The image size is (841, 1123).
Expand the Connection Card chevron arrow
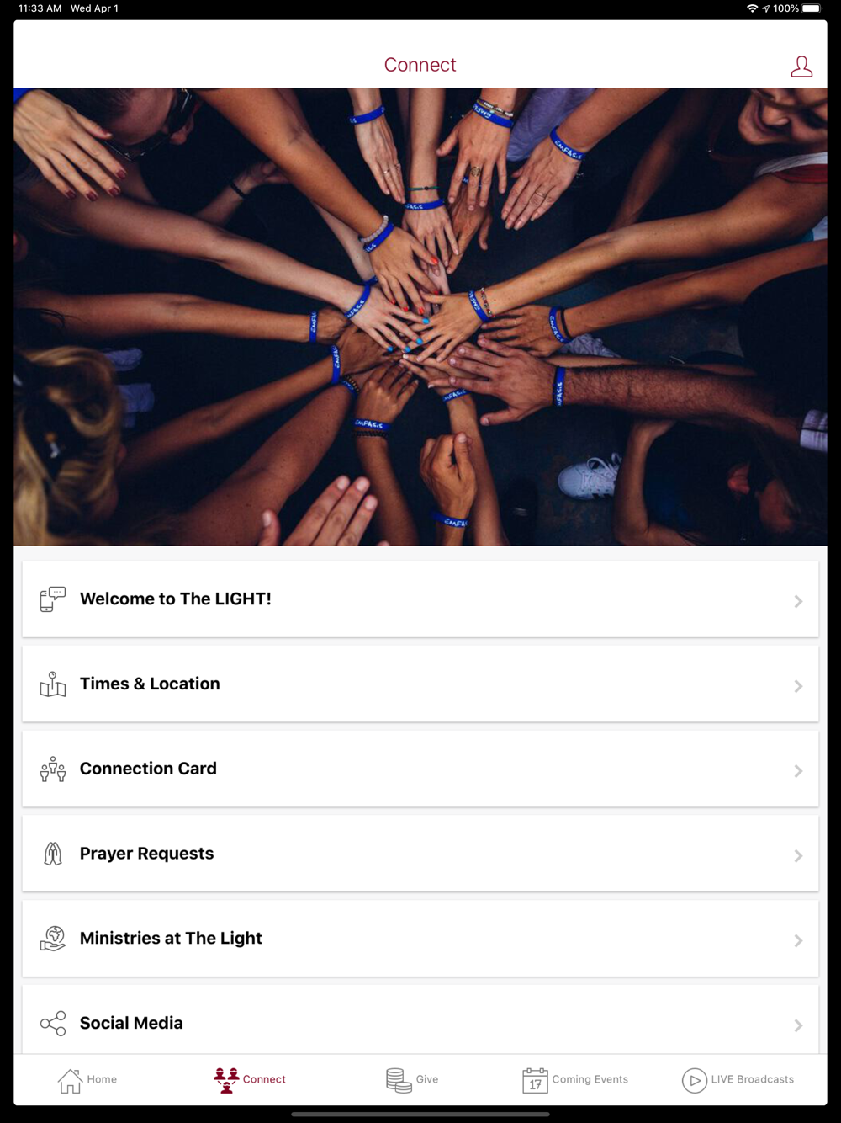(x=798, y=771)
